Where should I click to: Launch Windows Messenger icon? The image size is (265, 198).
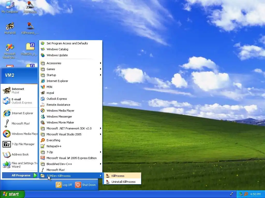[x=43, y=117]
